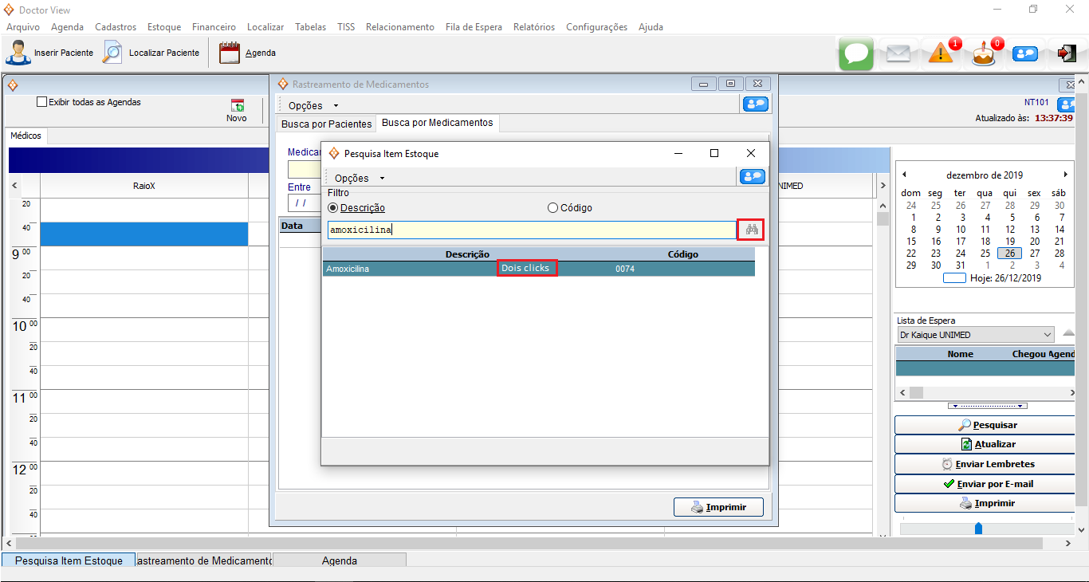Click the Novo calendar icon
Image resolution: width=1089 pixels, height=582 pixels.
click(x=237, y=105)
